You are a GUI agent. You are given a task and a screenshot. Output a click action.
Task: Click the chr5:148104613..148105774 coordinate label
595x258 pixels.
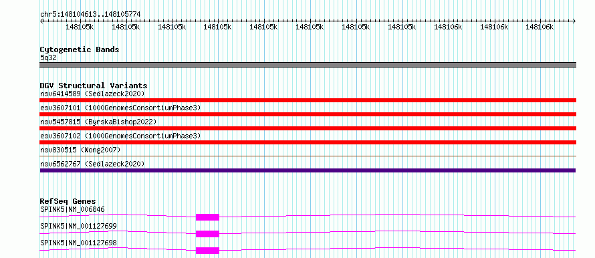click(90, 14)
